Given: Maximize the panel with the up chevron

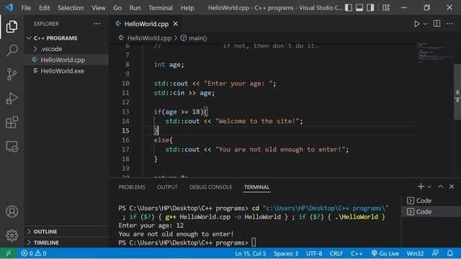Looking at the screenshot, I should coord(440,186).
